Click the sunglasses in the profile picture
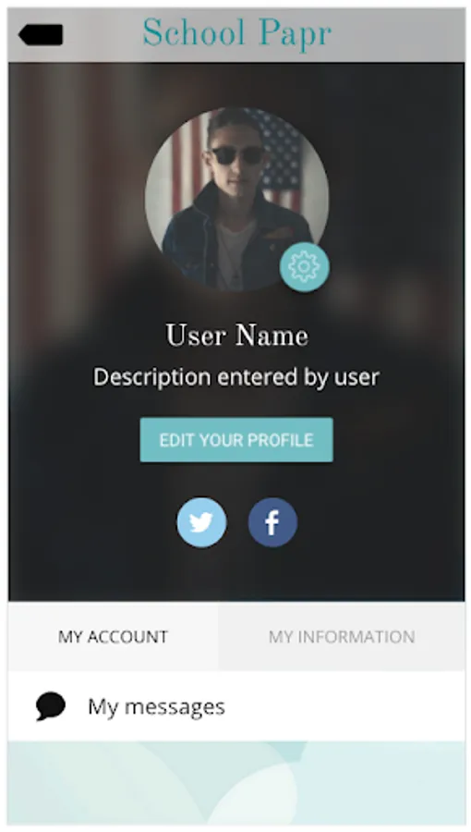 click(238, 155)
